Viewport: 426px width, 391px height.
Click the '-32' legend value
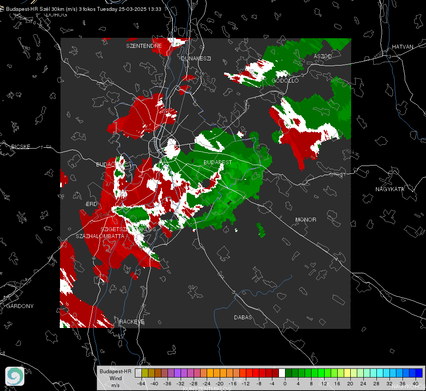(x=181, y=384)
